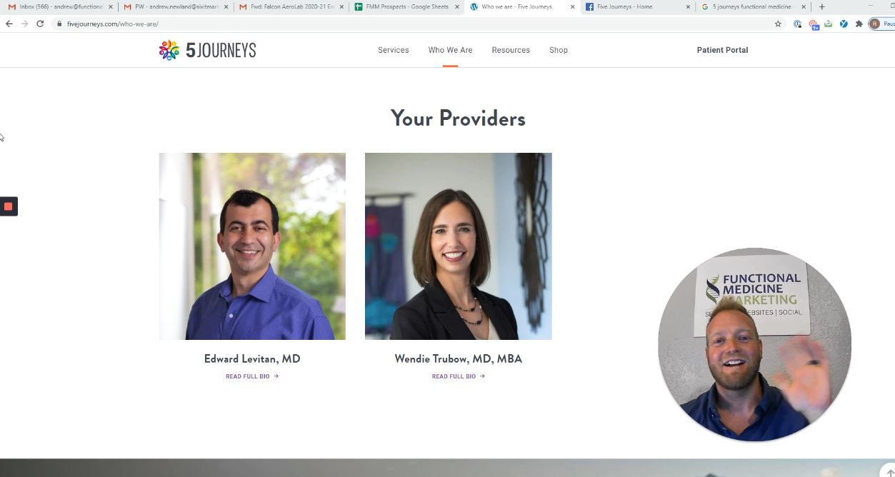
Task: Switch to the FMM Prospects Google Sheets tab
Action: coord(407,6)
